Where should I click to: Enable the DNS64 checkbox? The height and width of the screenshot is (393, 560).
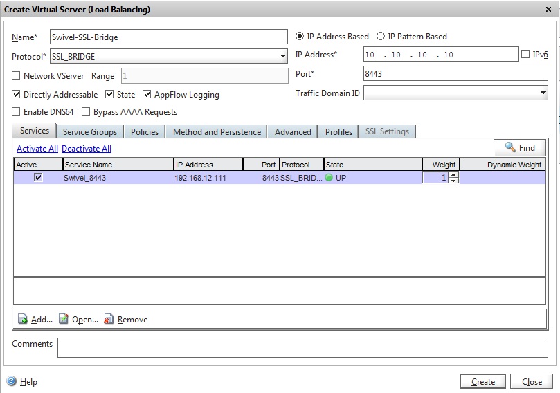tap(16, 111)
